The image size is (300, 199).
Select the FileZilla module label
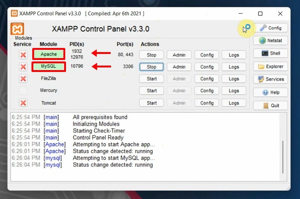click(x=48, y=78)
